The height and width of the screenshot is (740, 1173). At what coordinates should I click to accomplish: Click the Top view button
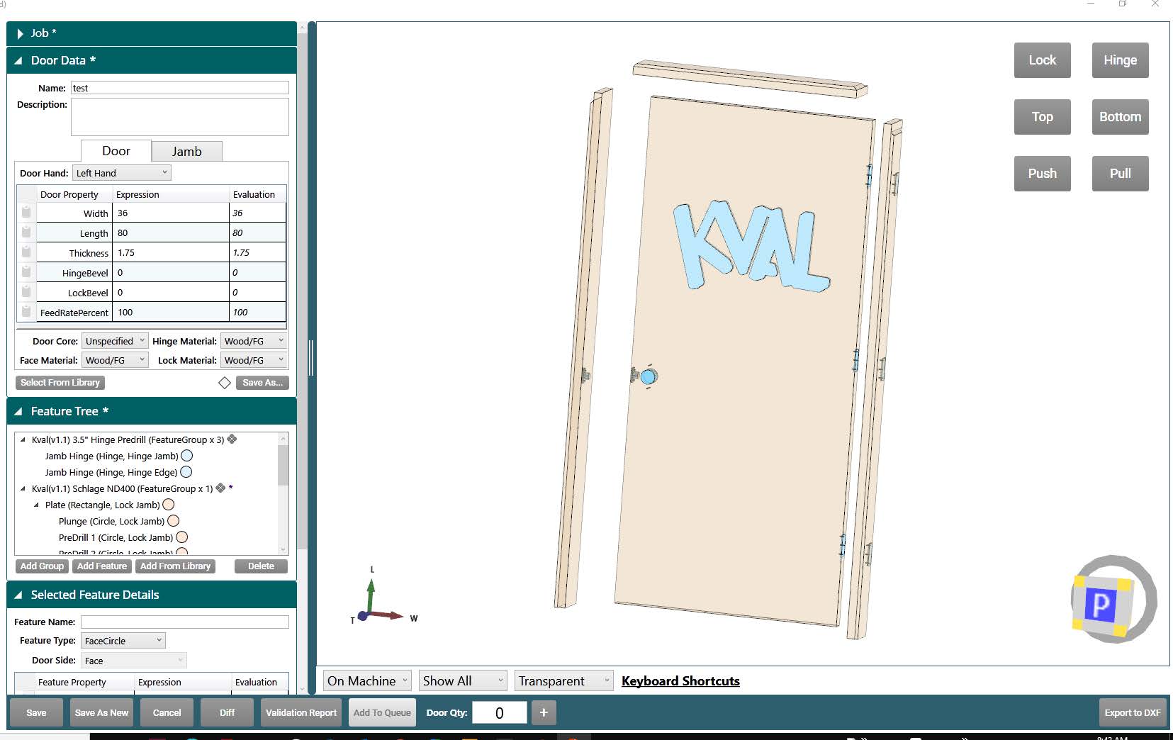[1042, 117]
